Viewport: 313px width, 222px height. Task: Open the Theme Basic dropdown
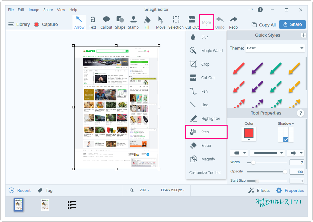275,48
